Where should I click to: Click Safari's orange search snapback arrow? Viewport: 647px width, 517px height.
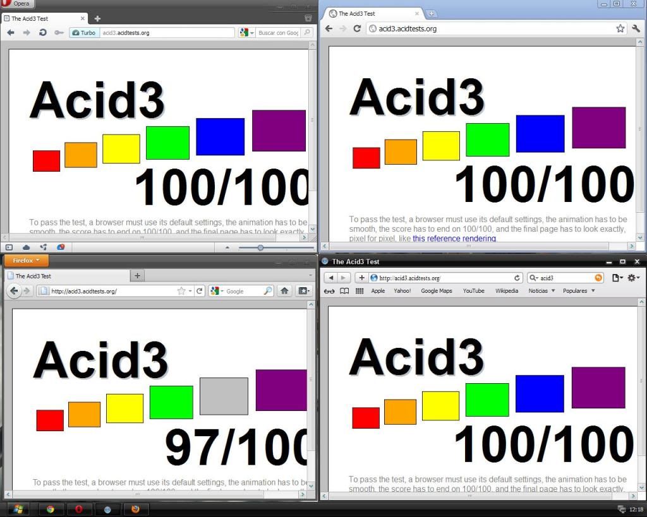point(598,278)
